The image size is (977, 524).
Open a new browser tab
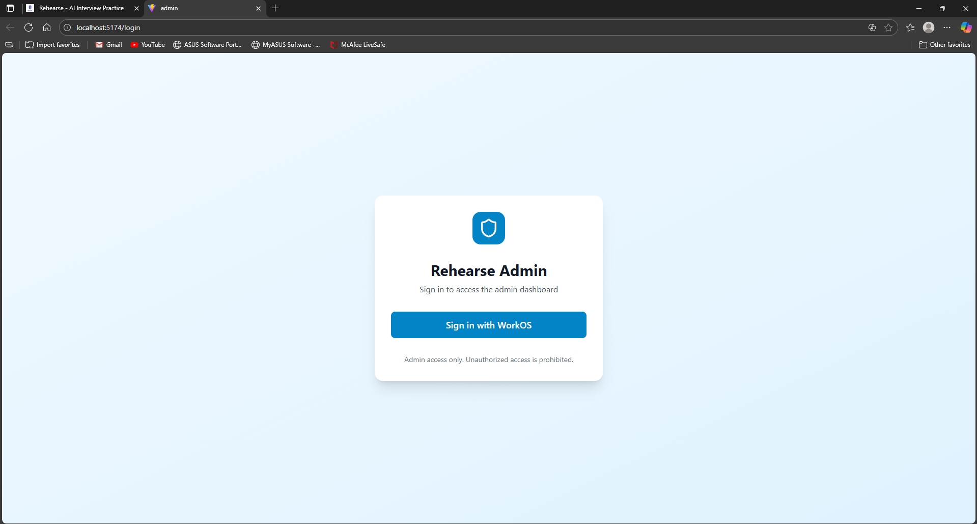(275, 8)
